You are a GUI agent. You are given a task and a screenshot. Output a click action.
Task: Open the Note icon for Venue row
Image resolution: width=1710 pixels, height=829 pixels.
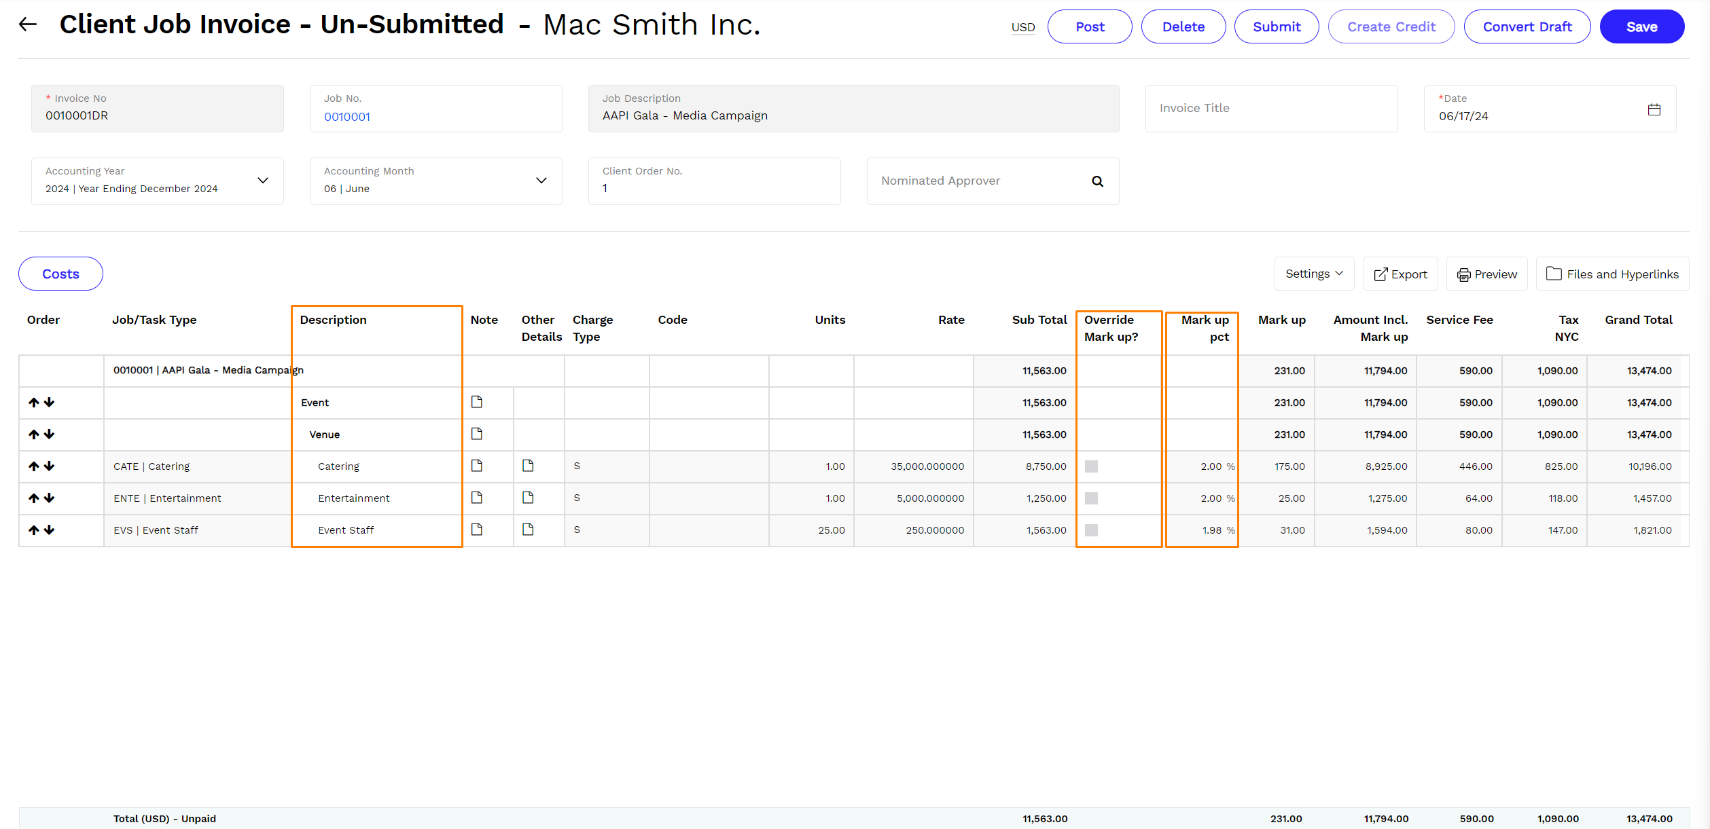(x=477, y=434)
